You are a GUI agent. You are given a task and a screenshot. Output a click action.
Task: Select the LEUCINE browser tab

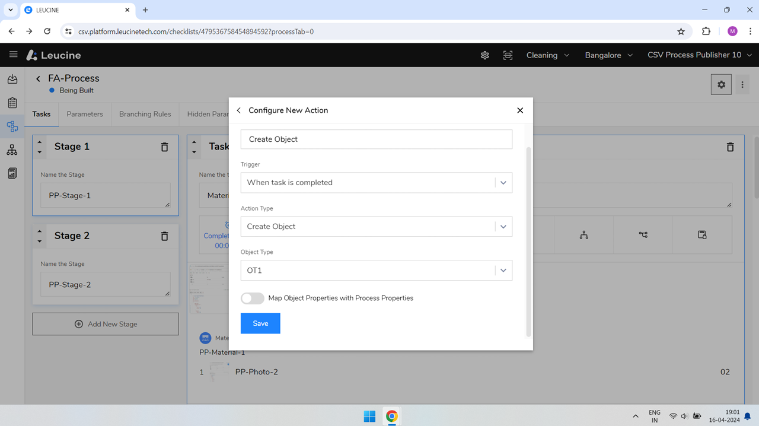click(x=78, y=10)
